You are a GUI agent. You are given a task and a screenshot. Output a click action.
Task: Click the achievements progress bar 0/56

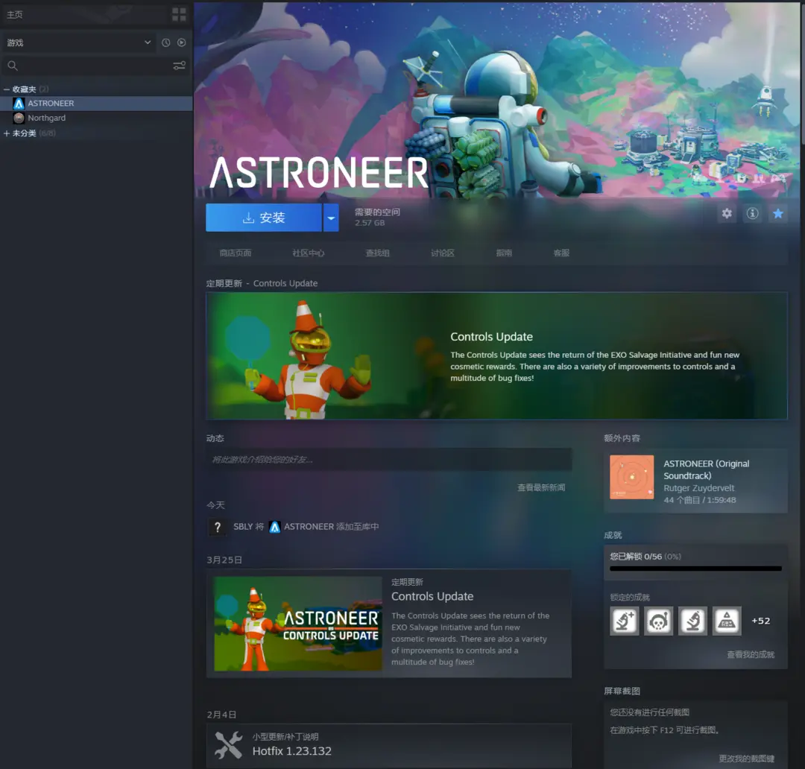tap(695, 569)
